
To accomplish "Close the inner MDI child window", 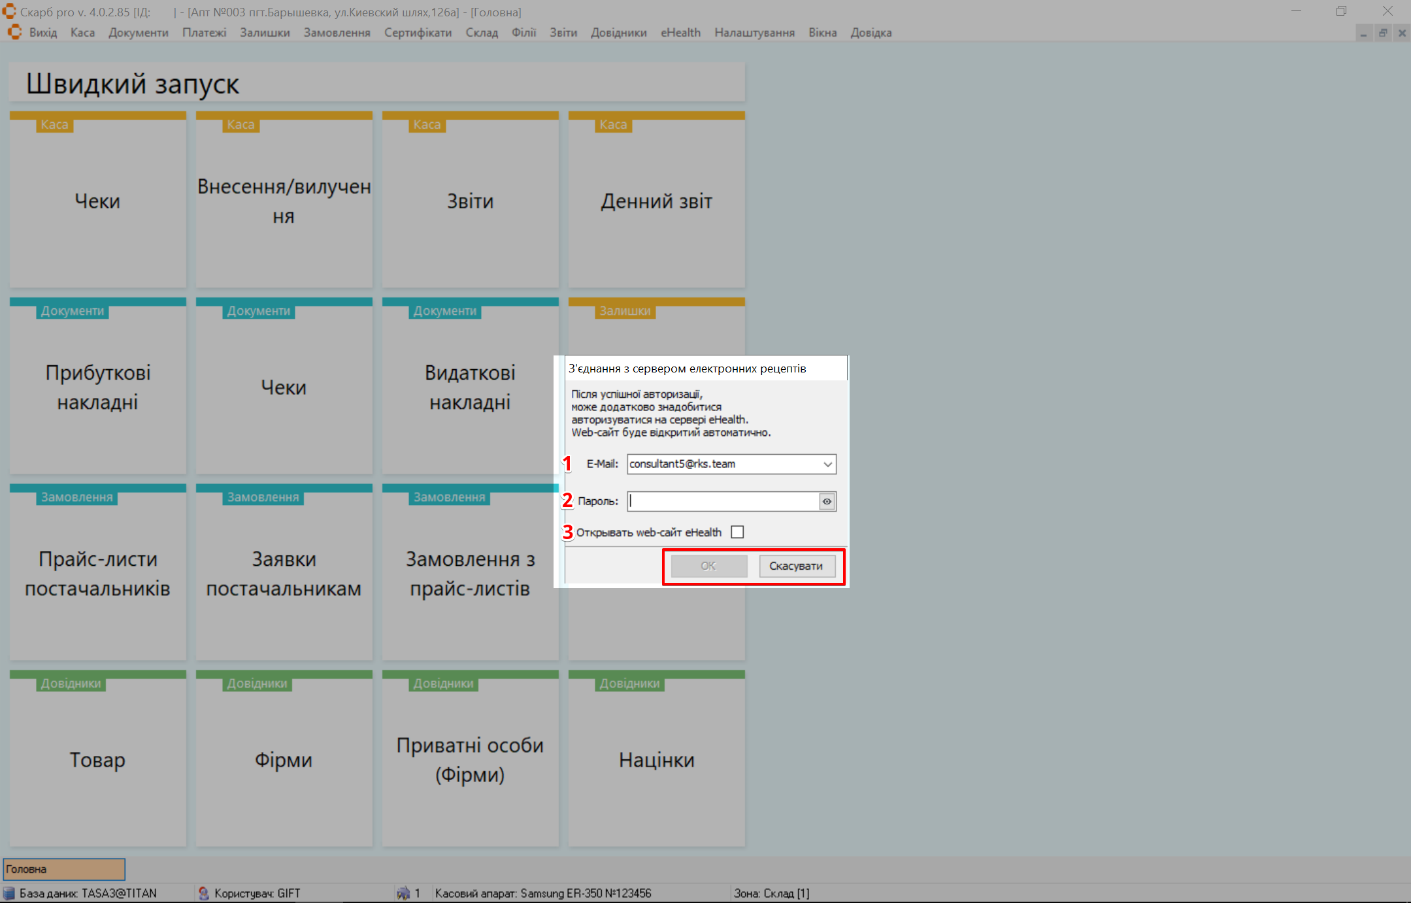I will (1402, 33).
